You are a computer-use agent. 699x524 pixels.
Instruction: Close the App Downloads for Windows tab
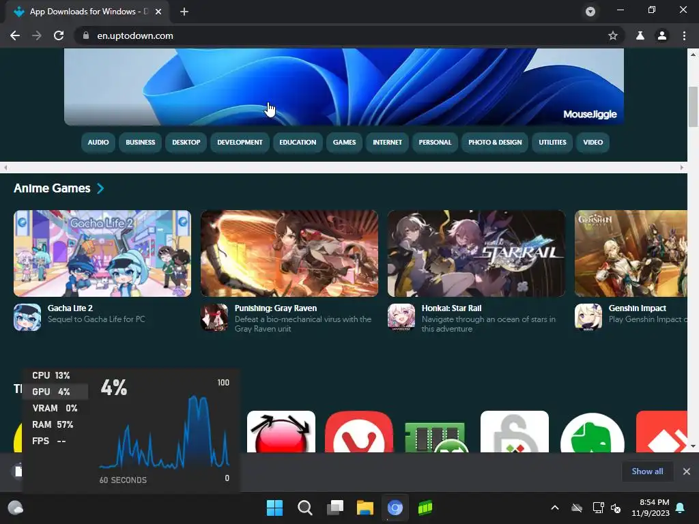tap(158, 12)
